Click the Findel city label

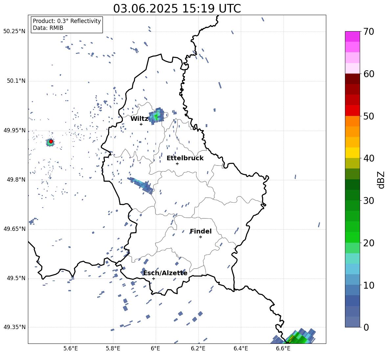pyautogui.click(x=201, y=231)
